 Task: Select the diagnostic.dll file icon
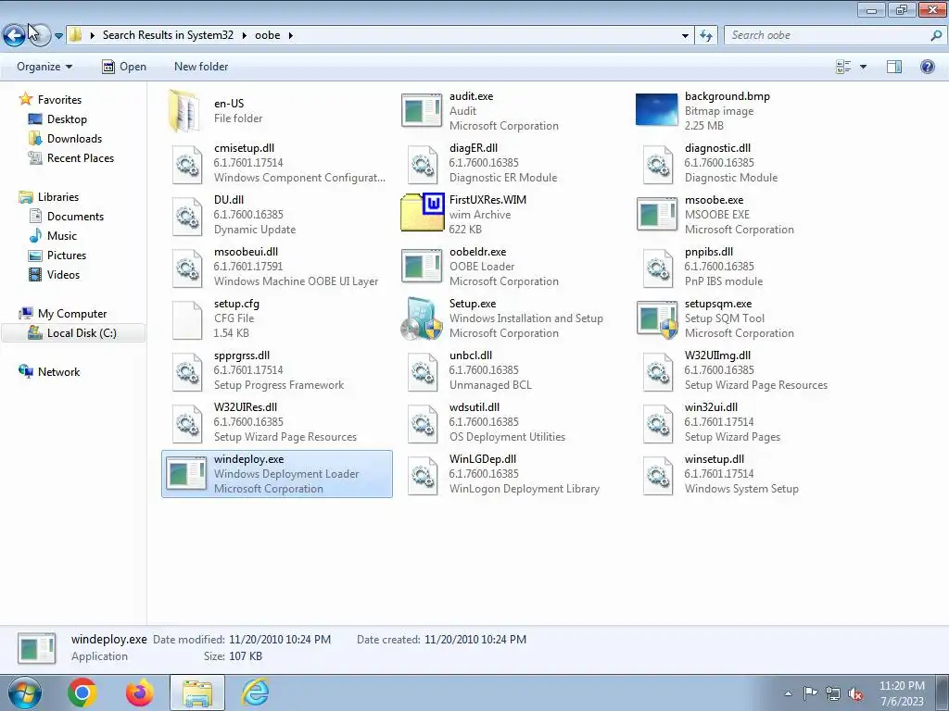click(658, 165)
